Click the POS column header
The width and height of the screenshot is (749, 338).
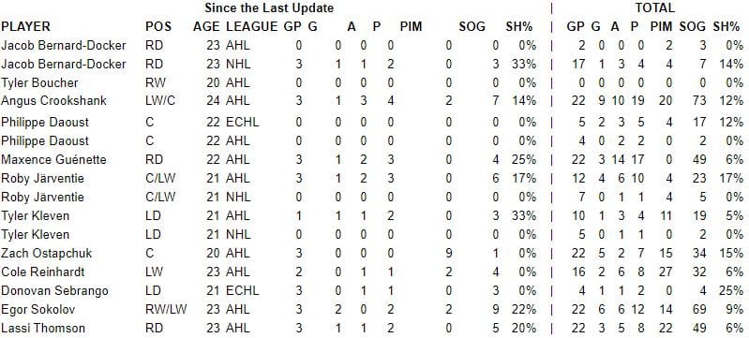(158, 27)
